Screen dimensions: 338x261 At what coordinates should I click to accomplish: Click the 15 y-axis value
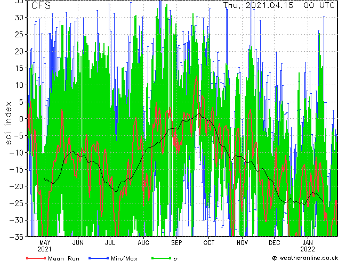pyautogui.click(x=20, y=68)
